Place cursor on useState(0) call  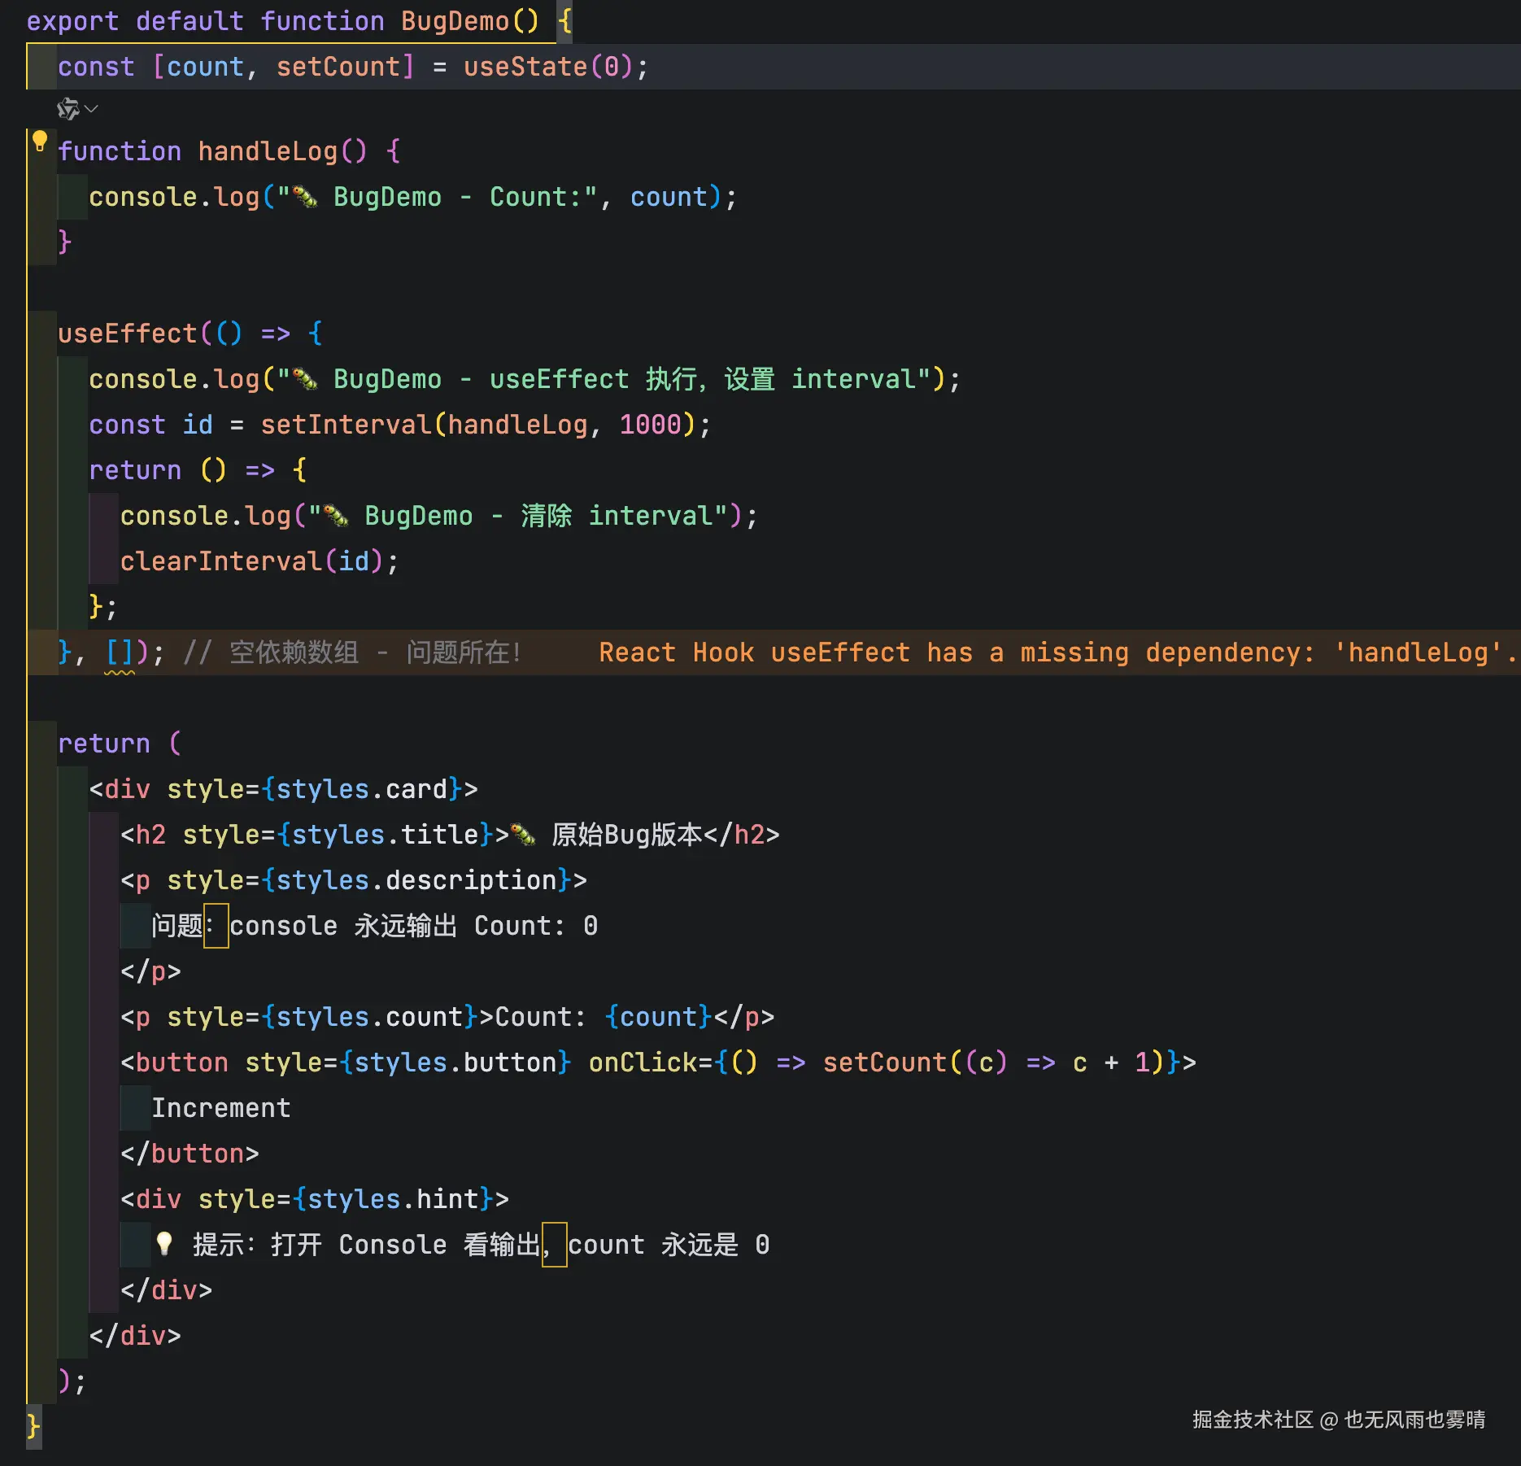(x=547, y=67)
